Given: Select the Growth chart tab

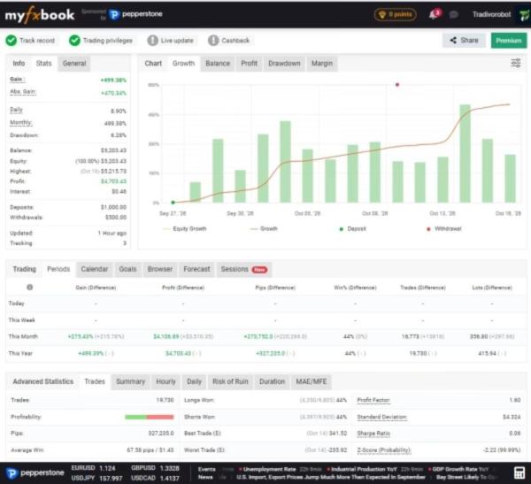Looking at the screenshot, I should [183, 64].
